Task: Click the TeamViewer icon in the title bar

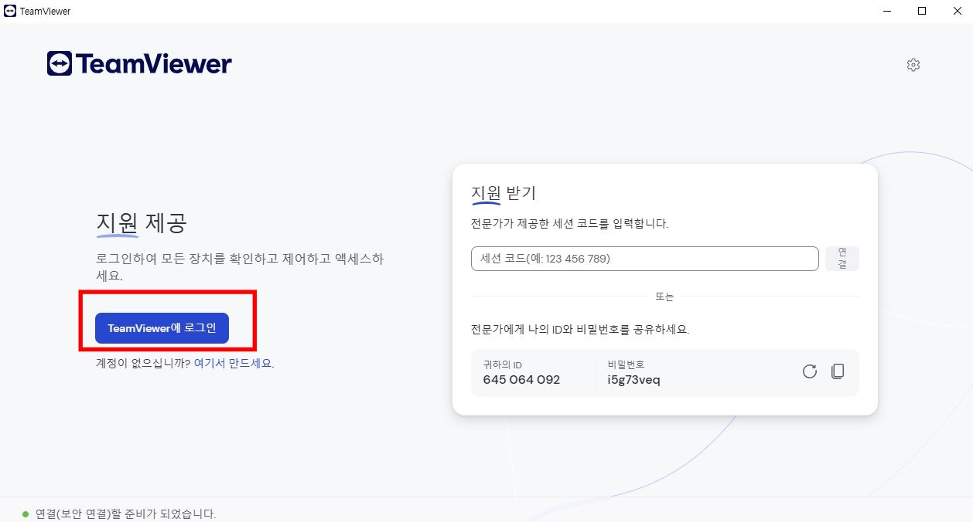Action: 11,11
